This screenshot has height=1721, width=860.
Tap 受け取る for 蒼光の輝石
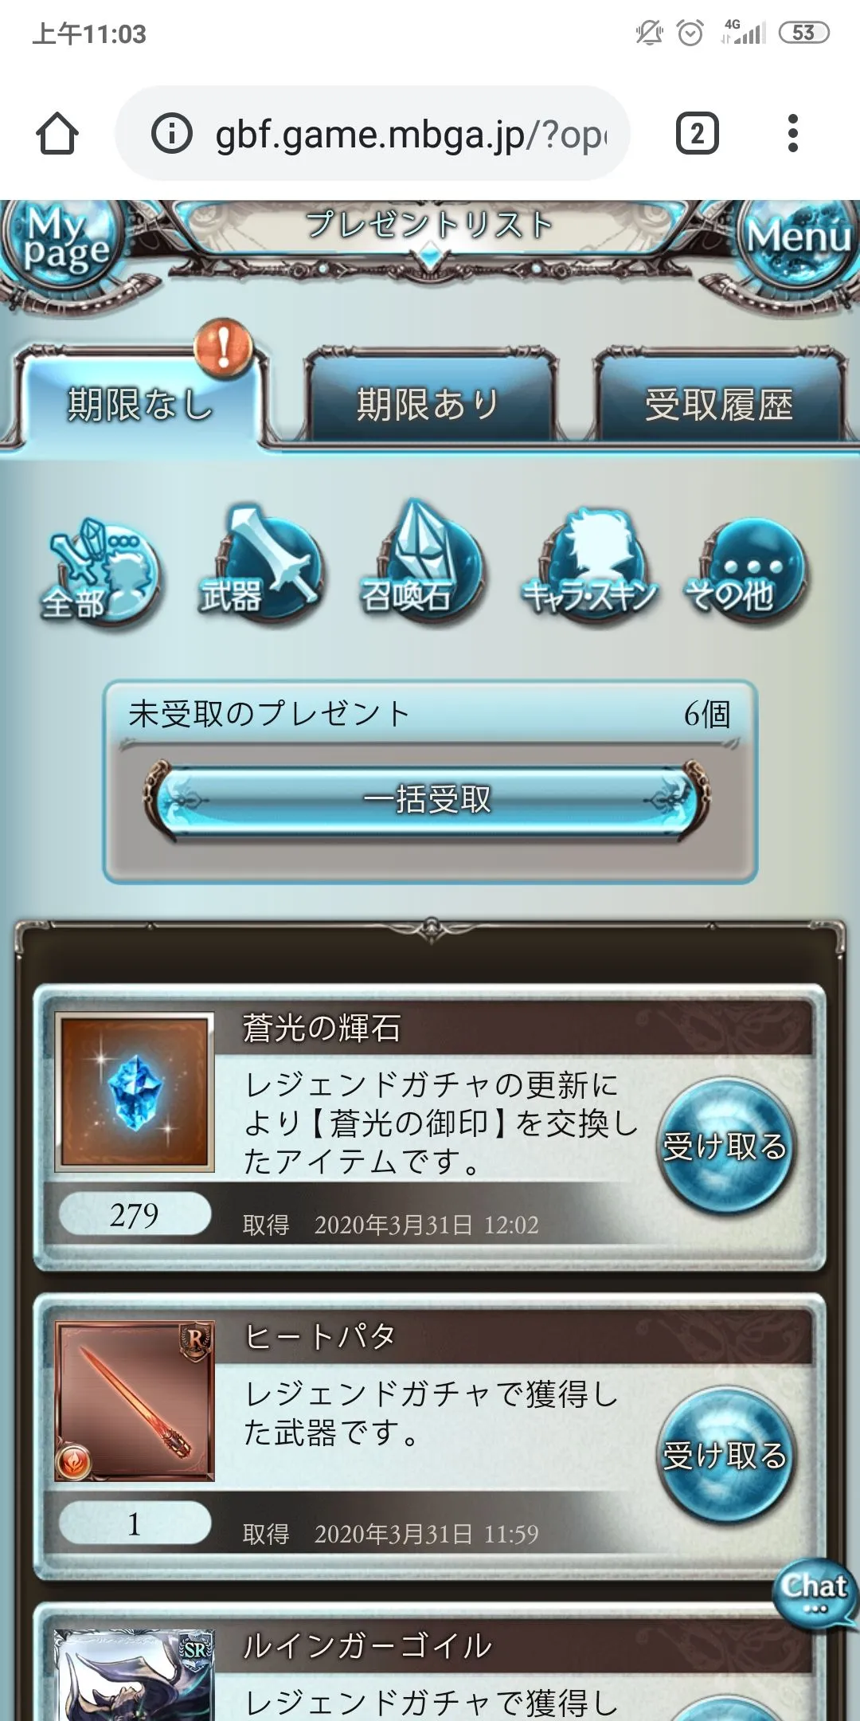[x=726, y=1146]
